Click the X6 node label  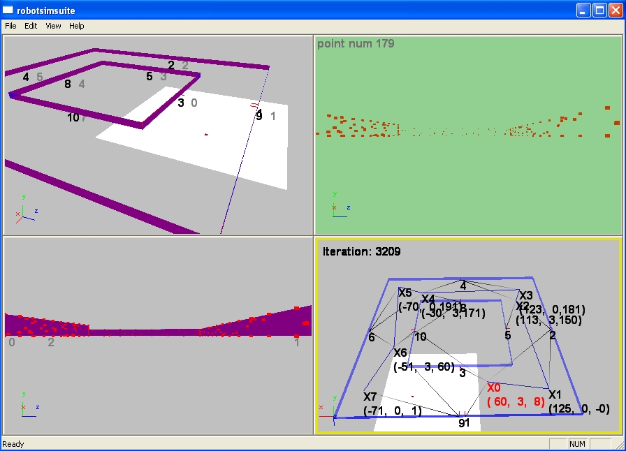400,353
